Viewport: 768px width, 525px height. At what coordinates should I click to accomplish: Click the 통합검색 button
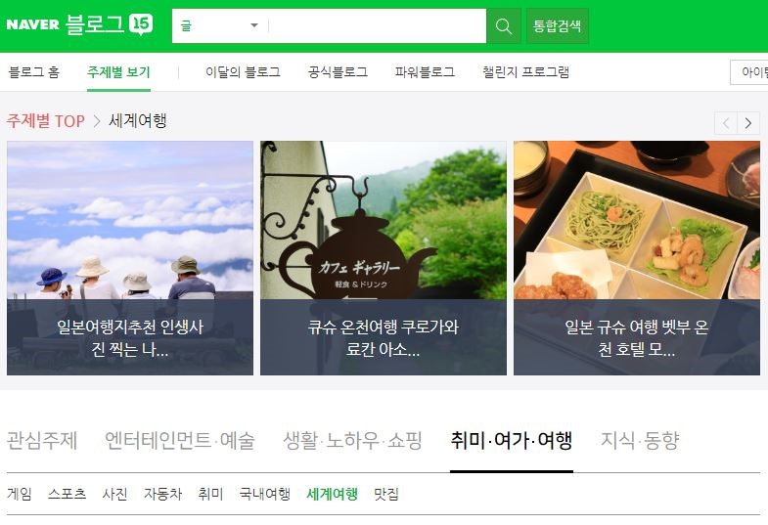coord(558,26)
